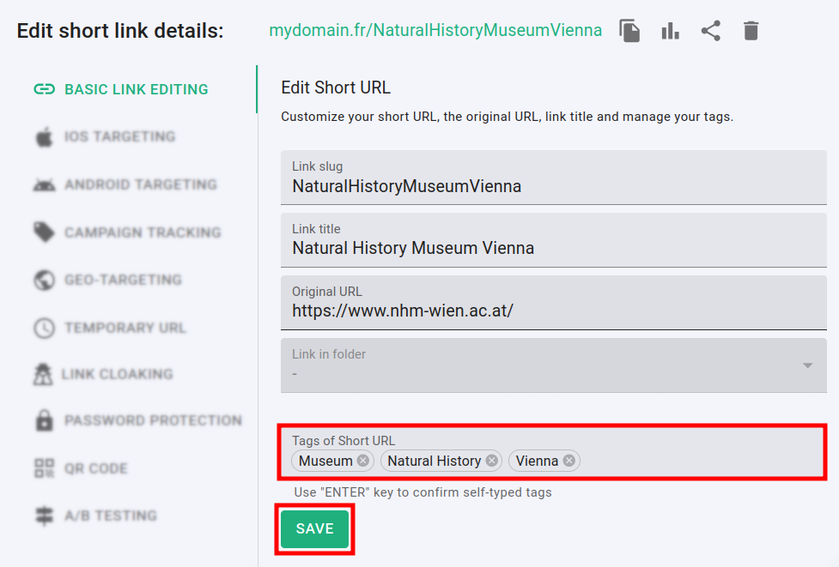
Task: Open Link Cloaking settings
Action: [x=118, y=374]
